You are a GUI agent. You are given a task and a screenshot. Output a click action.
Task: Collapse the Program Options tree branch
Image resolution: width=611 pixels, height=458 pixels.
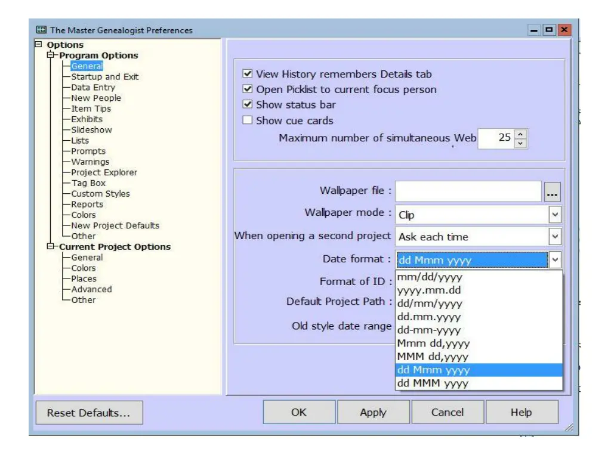click(50, 55)
